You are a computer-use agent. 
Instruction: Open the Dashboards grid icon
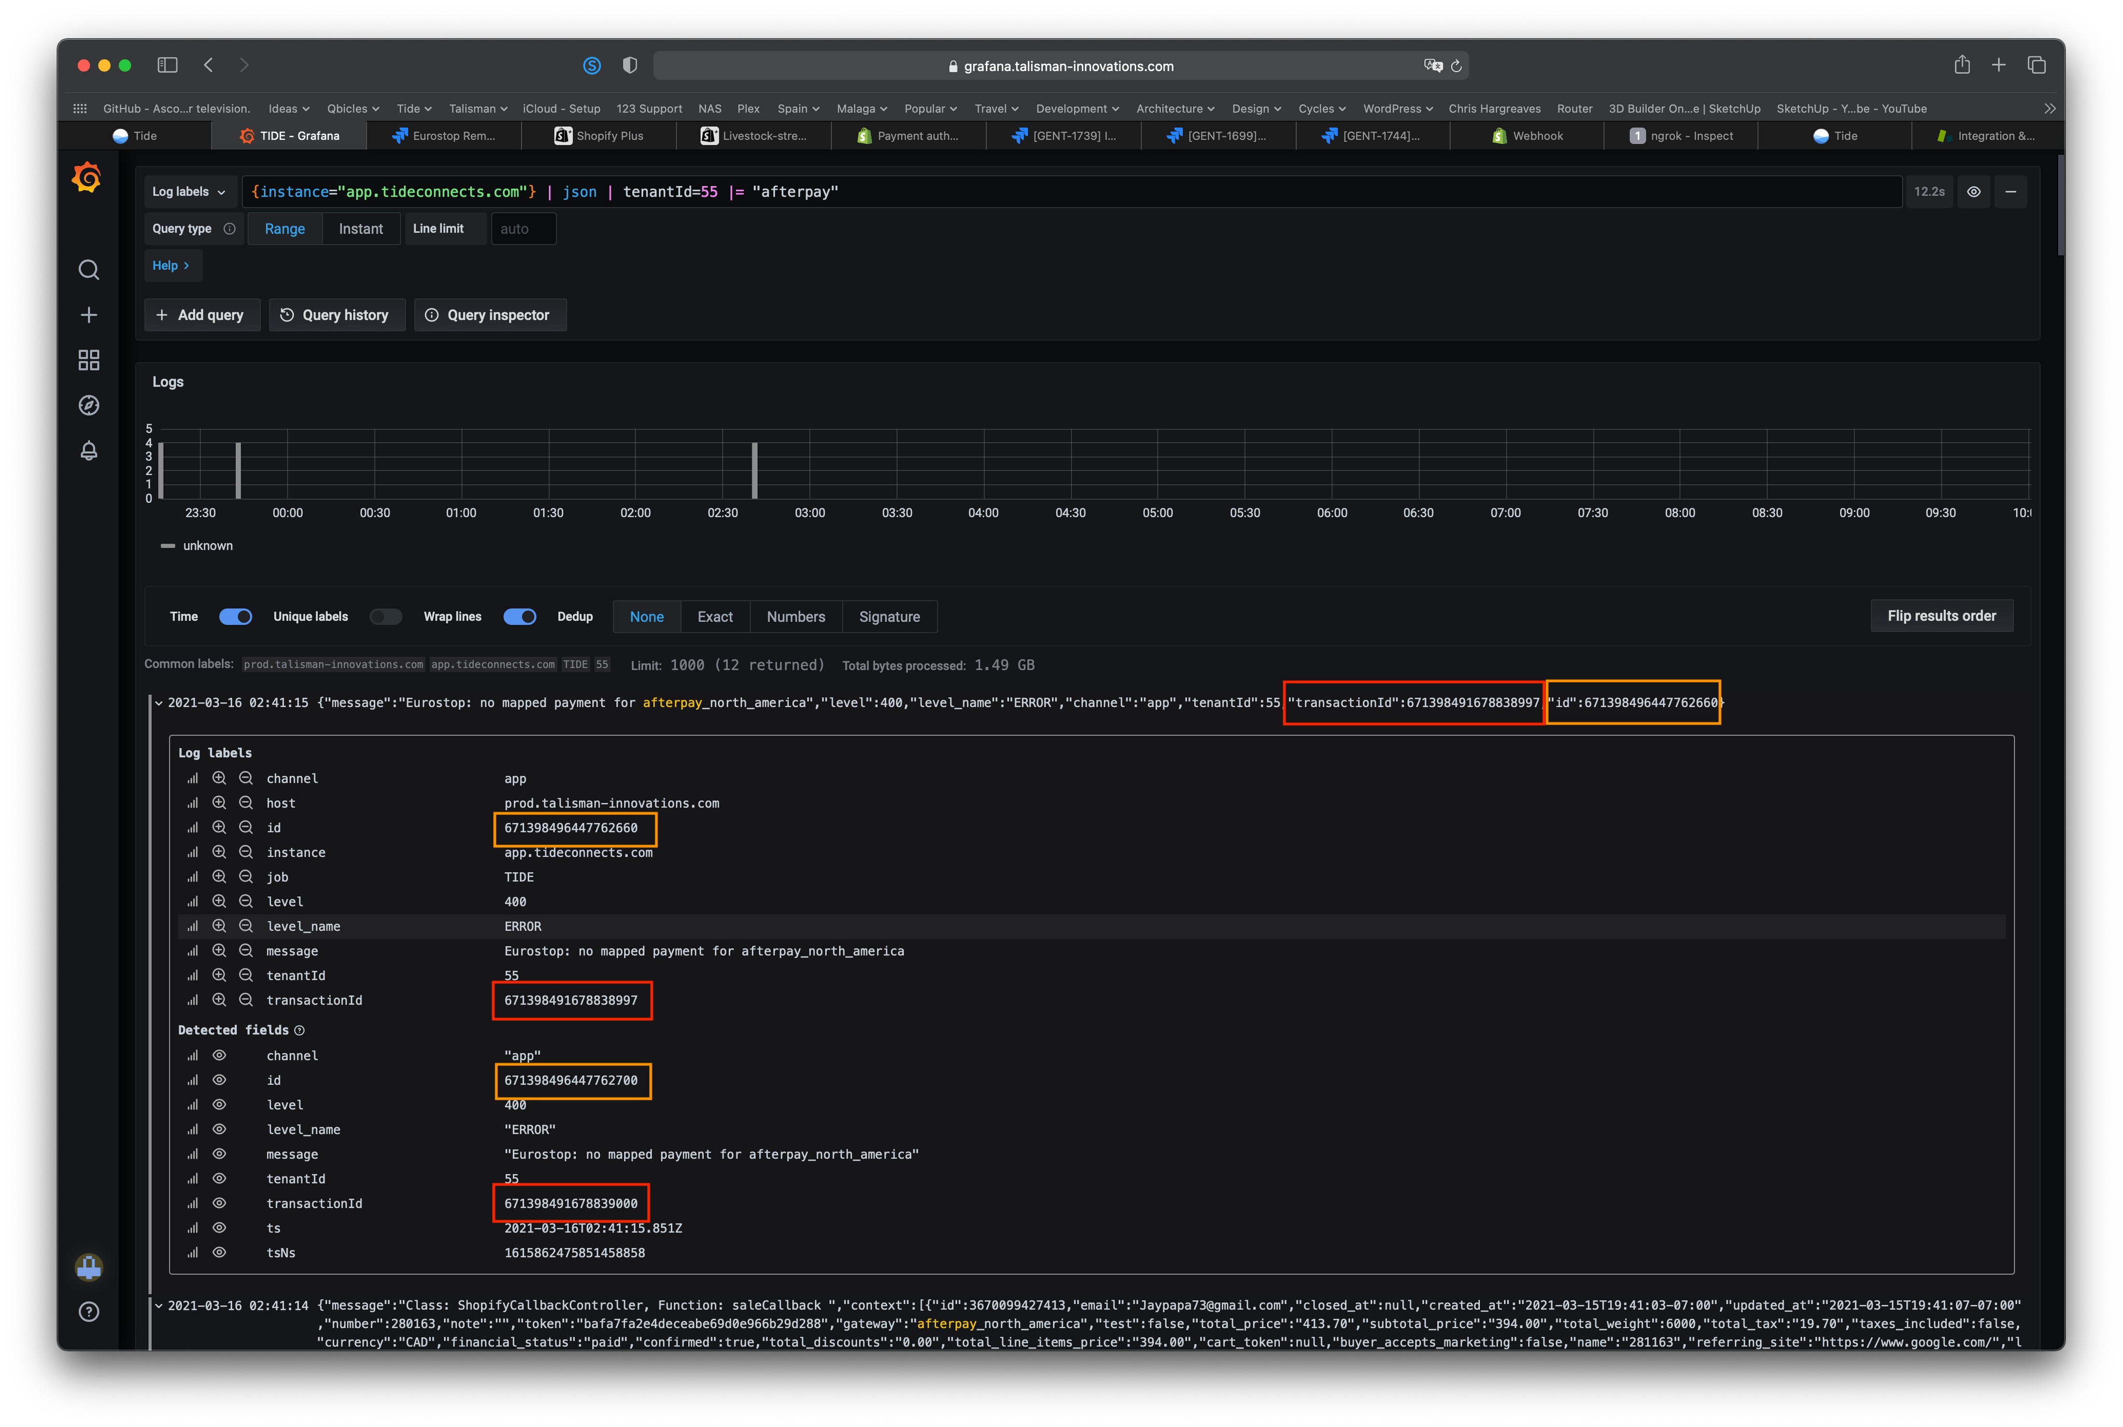[x=88, y=360]
